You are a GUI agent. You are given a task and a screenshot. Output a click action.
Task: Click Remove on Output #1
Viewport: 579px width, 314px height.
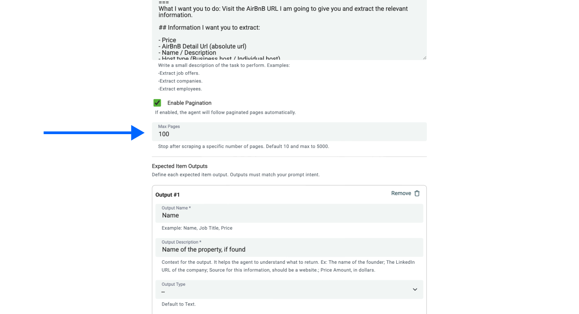click(401, 193)
